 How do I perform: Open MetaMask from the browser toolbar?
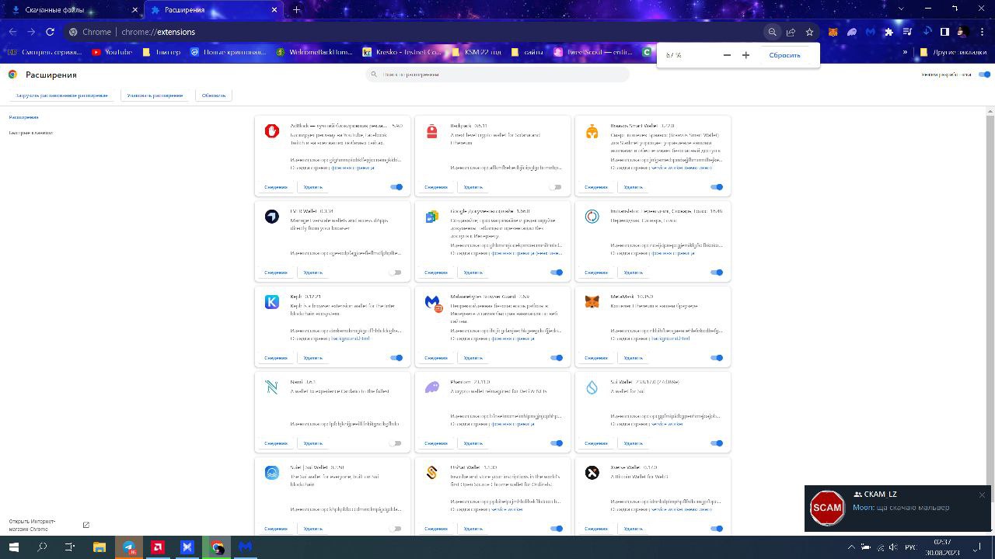(x=833, y=32)
